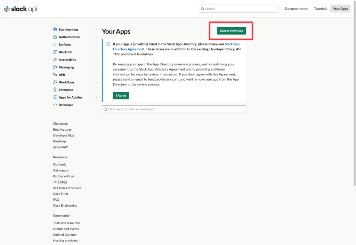
Task: Expand the Authentication section arrow
Action: point(96,37)
